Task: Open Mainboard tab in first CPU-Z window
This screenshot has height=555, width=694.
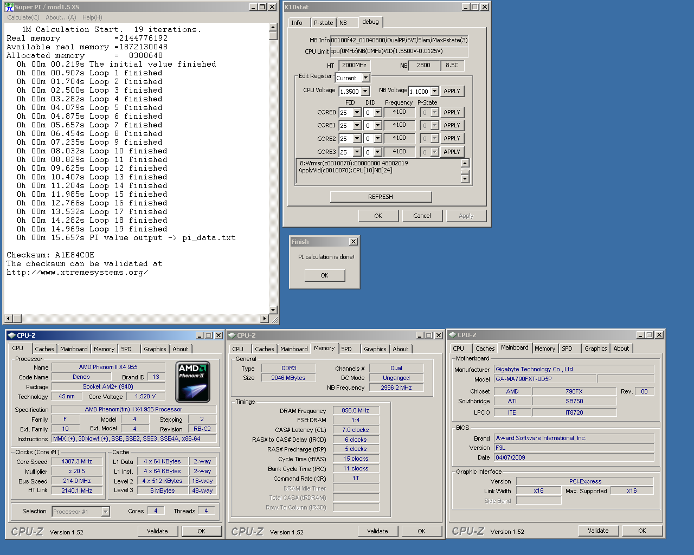Action: click(74, 349)
